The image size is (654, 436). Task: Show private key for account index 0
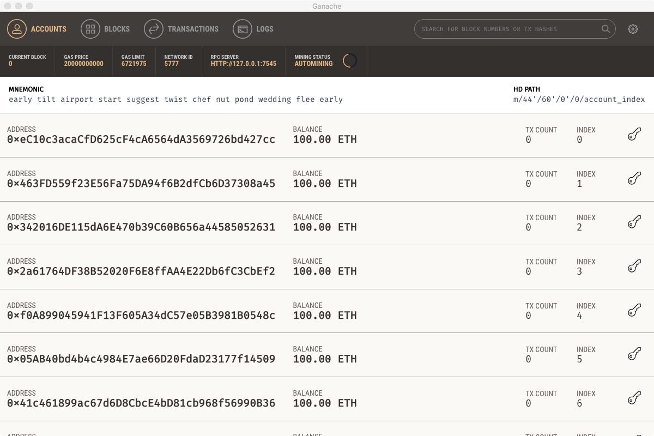(x=634, y=134)
